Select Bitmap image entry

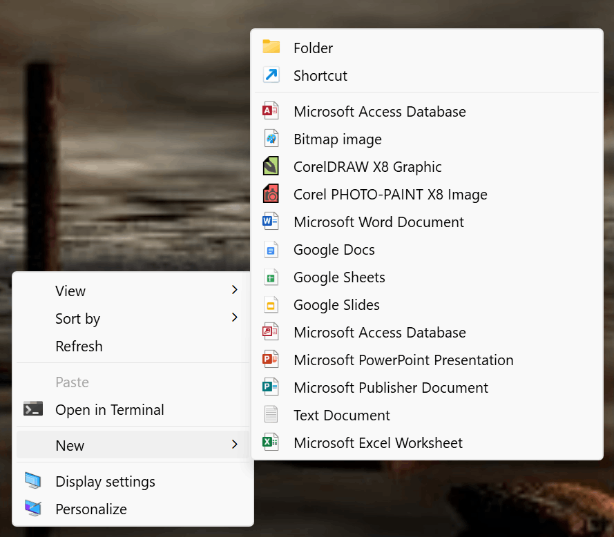tap(427, 139)
